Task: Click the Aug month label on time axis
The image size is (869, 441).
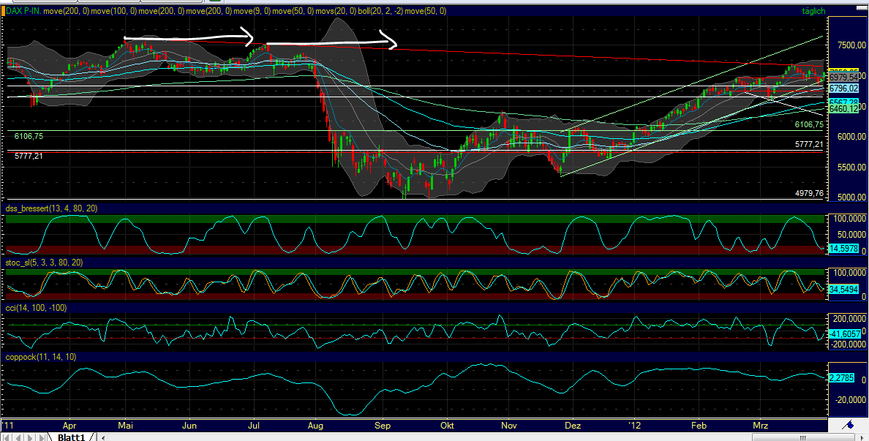Action: (315, 426)
